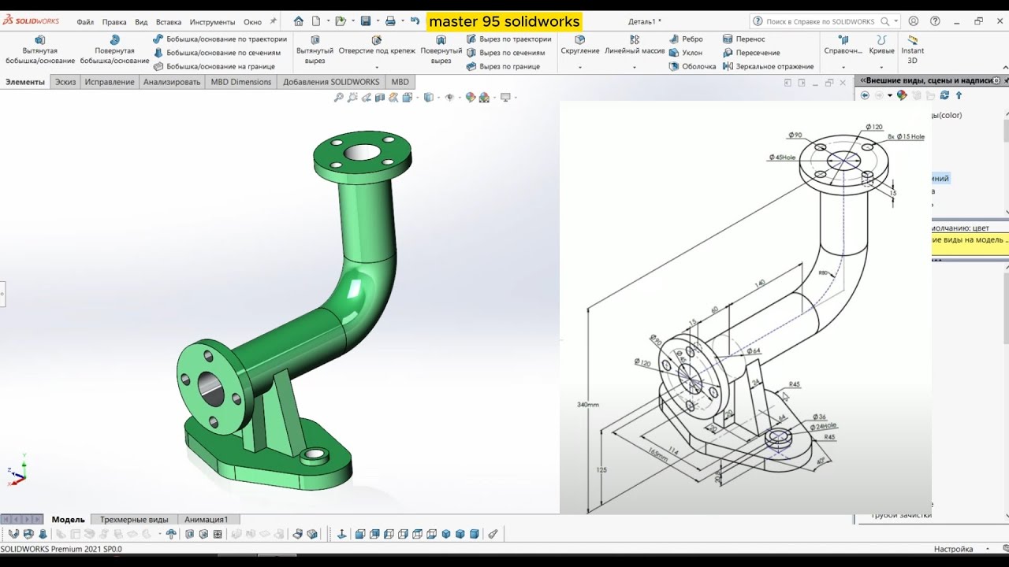Click the Print icon
The height and width of the screenshot is (567, 1009).
coord(390,21)
